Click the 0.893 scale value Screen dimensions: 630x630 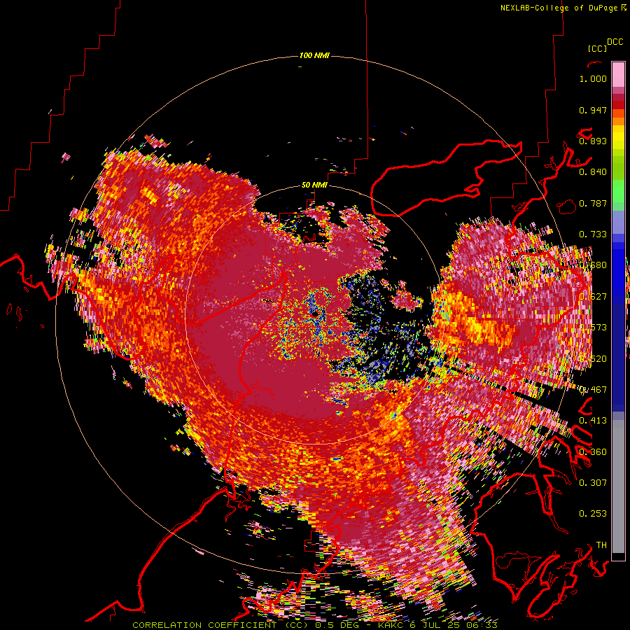tap(593, 141)
